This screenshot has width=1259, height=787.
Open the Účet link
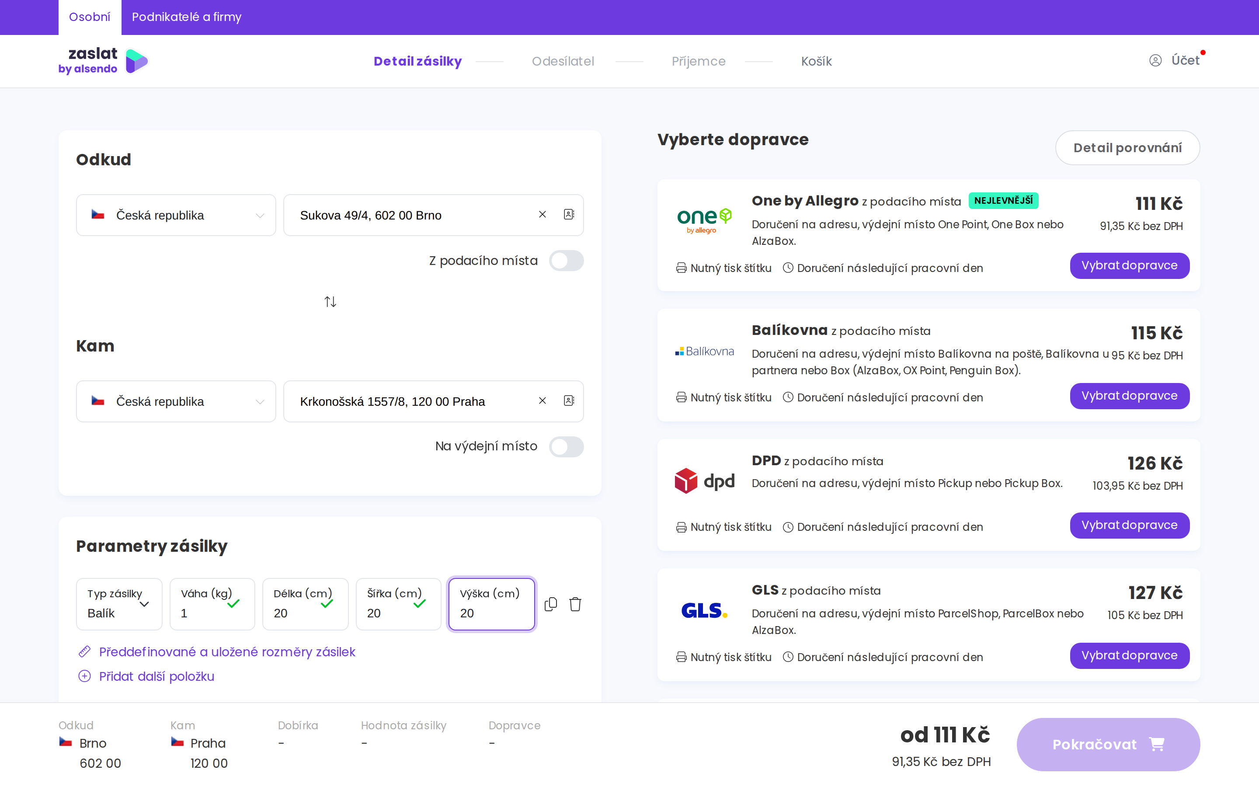(x=1185, y=60)
